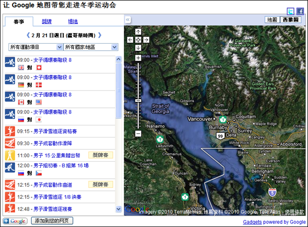Click the map zoom slider handle
Image resolution: width=308 pixels, height=227 pixels.
click(x=138, y=100)
